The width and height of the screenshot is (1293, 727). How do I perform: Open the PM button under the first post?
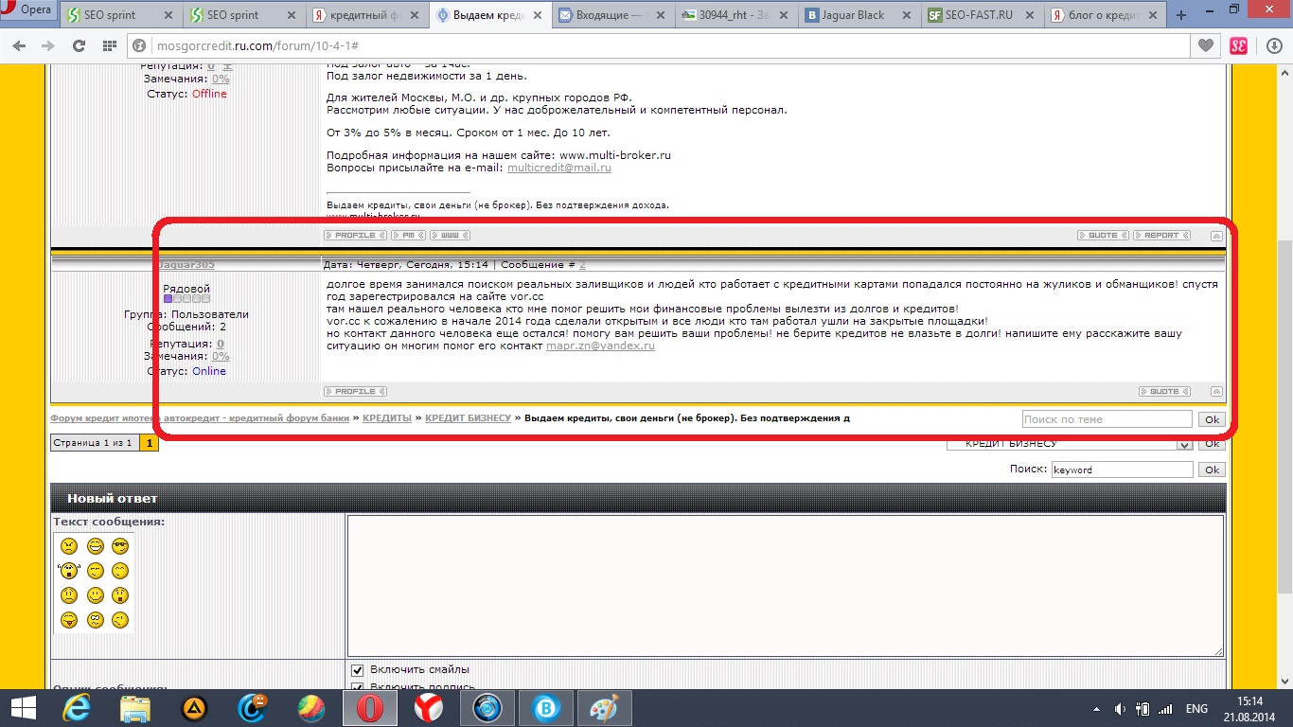[408, 235]
